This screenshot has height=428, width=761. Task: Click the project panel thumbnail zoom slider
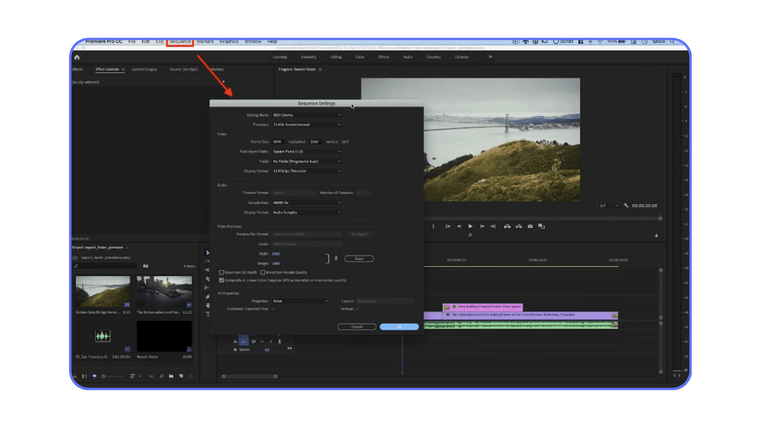[x=113, y=376]
